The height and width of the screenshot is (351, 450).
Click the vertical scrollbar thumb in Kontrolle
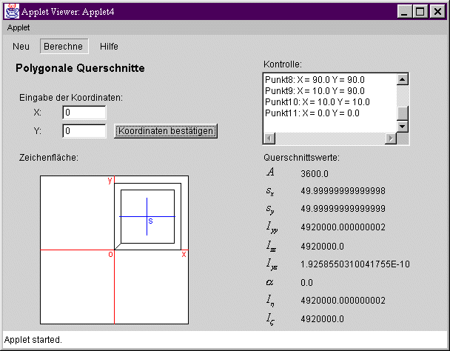coord(403,113)
